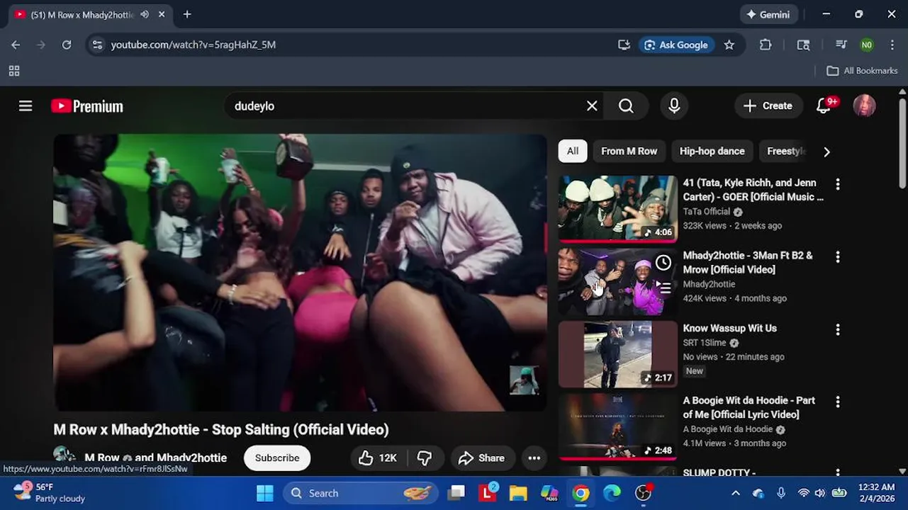Install app icon in the address bar
The width and height of the screenshot is (908, 510).
point(624,45)
